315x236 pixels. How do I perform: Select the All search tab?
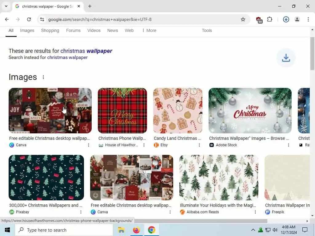point(11,30)
